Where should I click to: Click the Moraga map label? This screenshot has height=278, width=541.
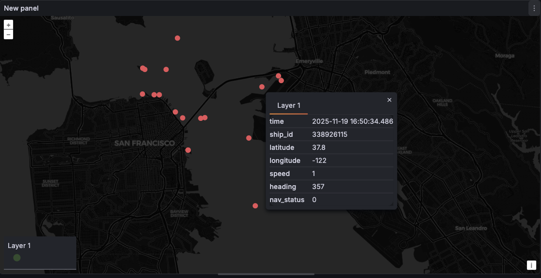click(x=504, y=56)
